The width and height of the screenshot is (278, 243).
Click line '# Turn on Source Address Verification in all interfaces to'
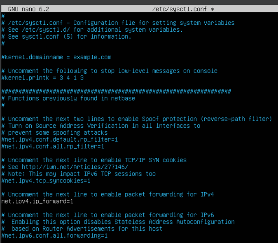101,126
